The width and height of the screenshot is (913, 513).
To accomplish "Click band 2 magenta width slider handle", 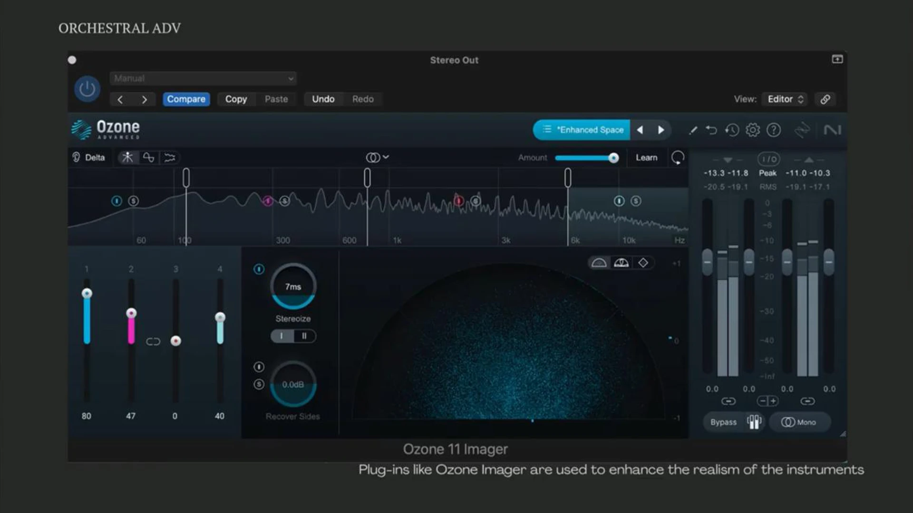I will click(x=131, y=313).
